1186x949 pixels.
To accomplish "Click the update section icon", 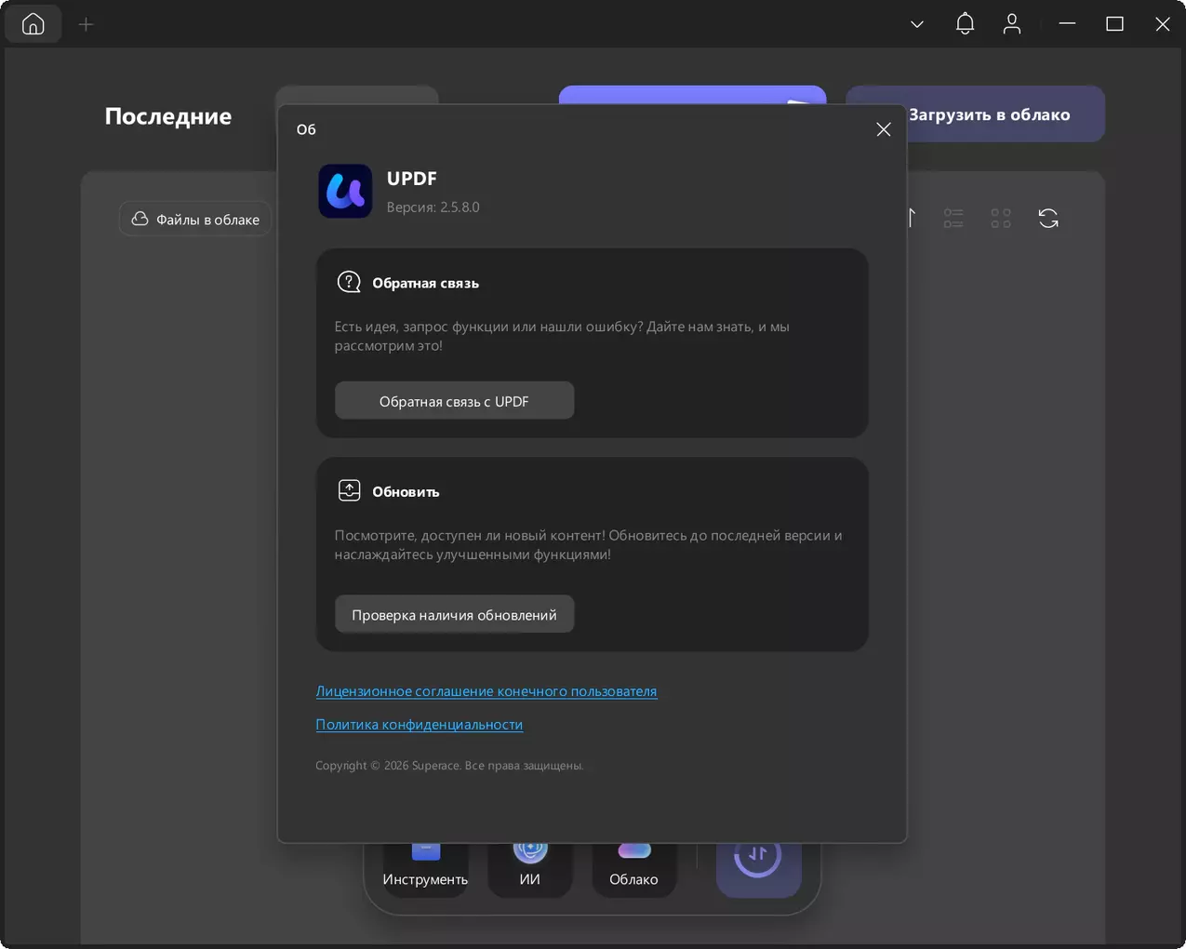I will pos(349,490).
